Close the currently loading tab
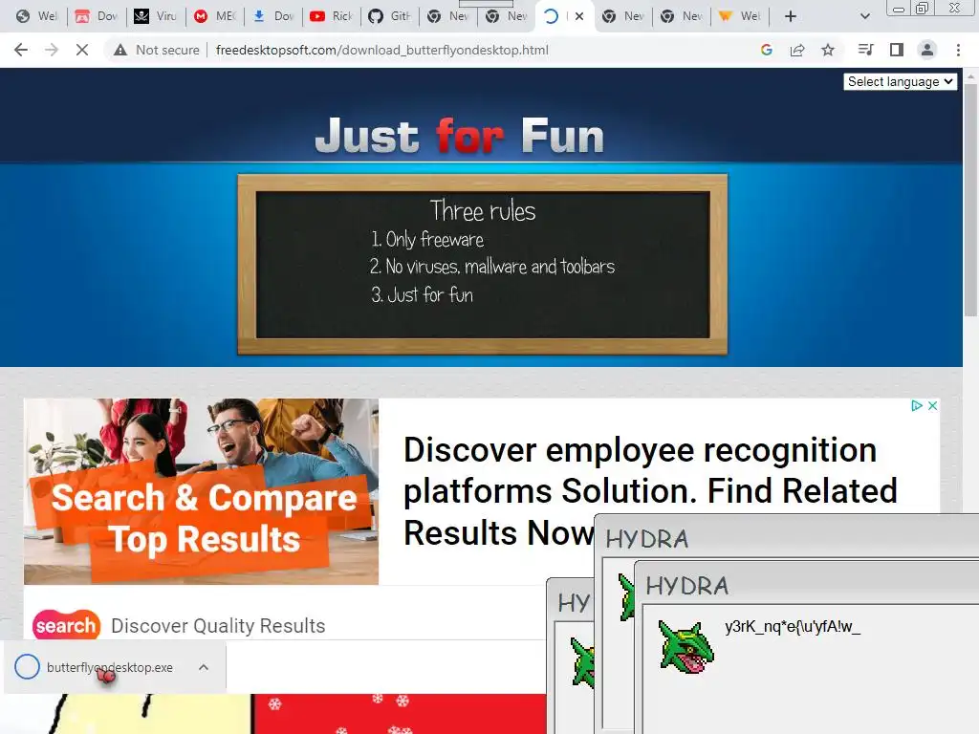This screenshot has width=979, height=734. pos(579,16)
